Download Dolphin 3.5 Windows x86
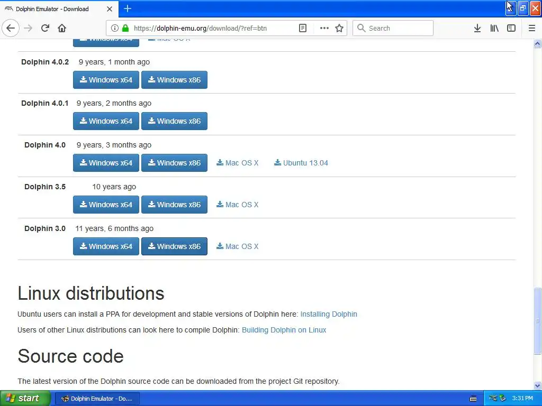 point(174,205)
